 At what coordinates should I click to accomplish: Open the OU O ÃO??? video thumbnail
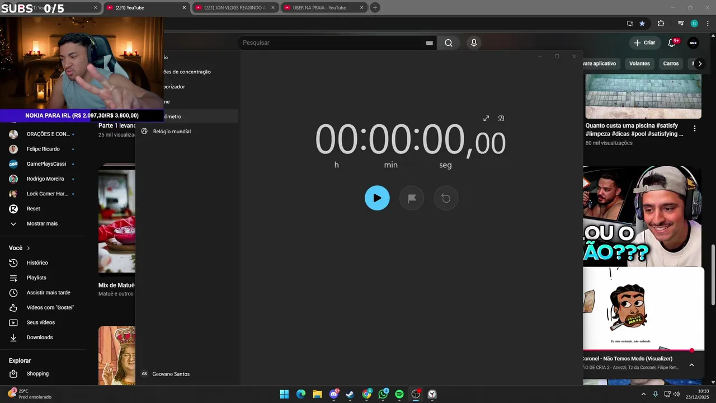[642, 217]
